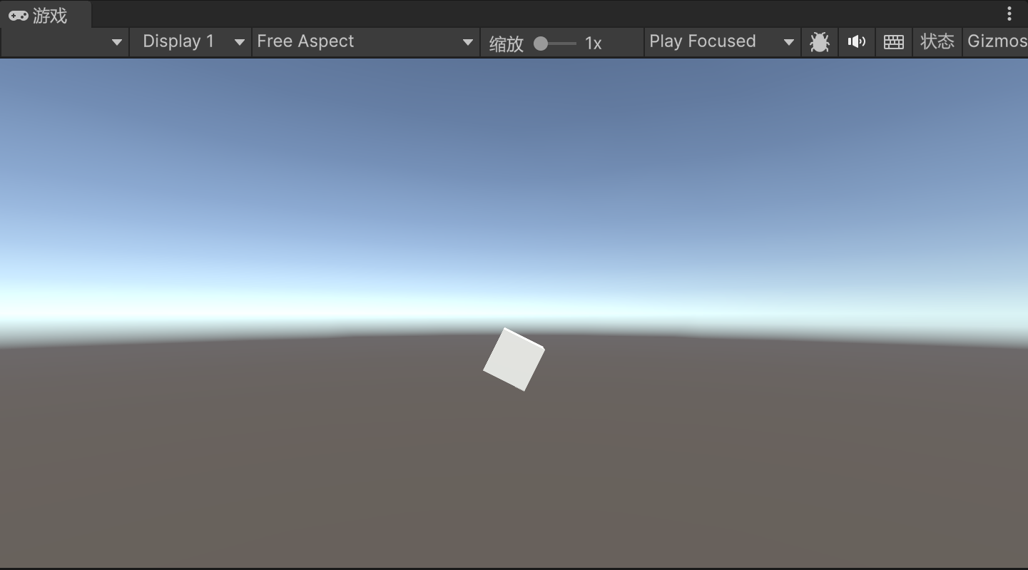Mute audio with the speaker icon

point(857,42)
